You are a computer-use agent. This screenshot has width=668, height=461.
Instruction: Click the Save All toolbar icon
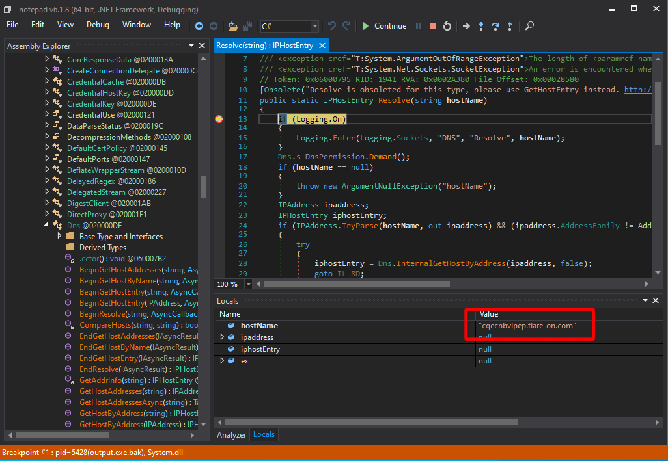(247, 26)
